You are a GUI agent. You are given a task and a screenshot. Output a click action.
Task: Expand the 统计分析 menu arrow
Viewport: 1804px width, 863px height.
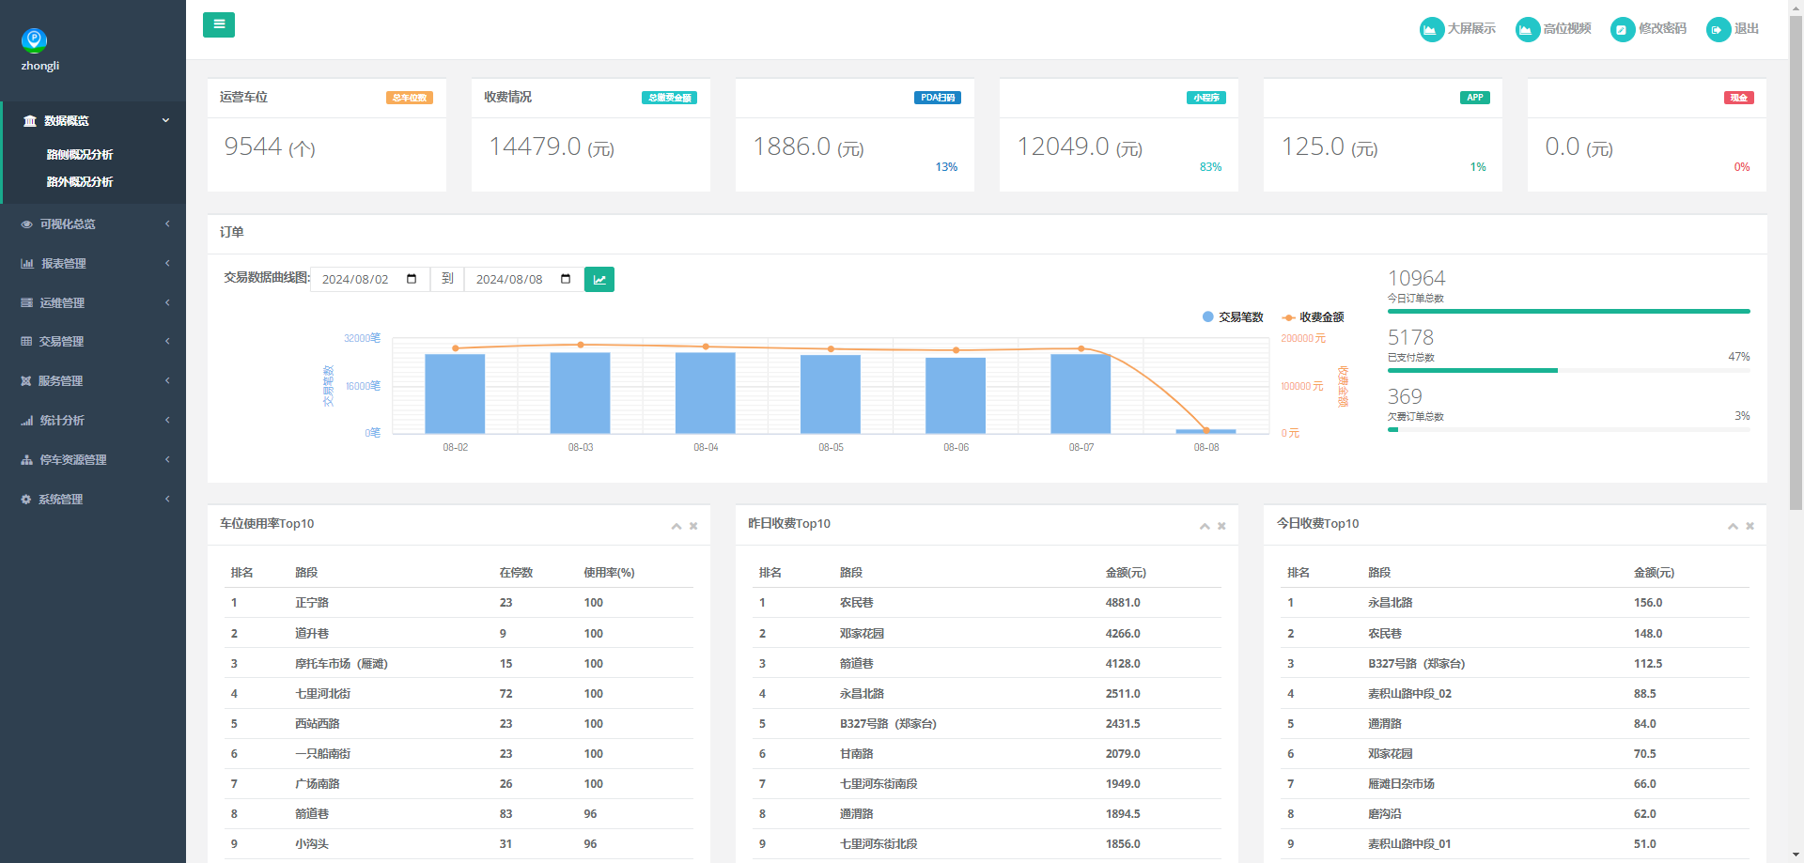point(167,420)
